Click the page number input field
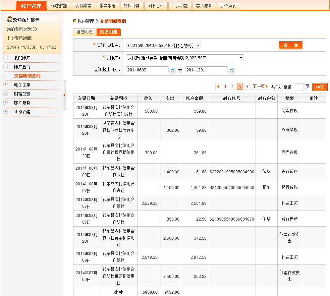 pos(298,87)
